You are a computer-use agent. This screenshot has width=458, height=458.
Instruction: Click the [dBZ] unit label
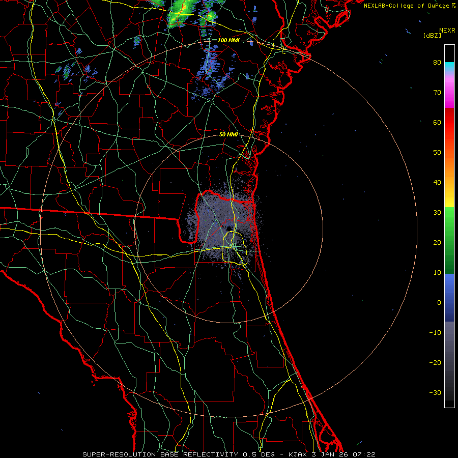click(432, 35)
